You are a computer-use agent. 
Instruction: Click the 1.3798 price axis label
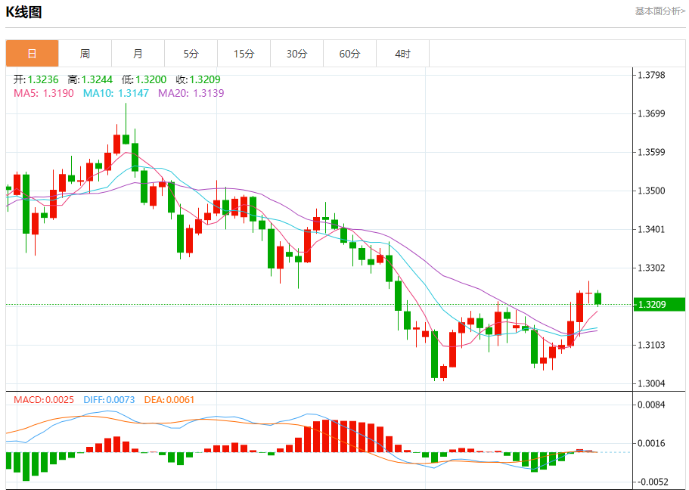[x=652, y=75]
